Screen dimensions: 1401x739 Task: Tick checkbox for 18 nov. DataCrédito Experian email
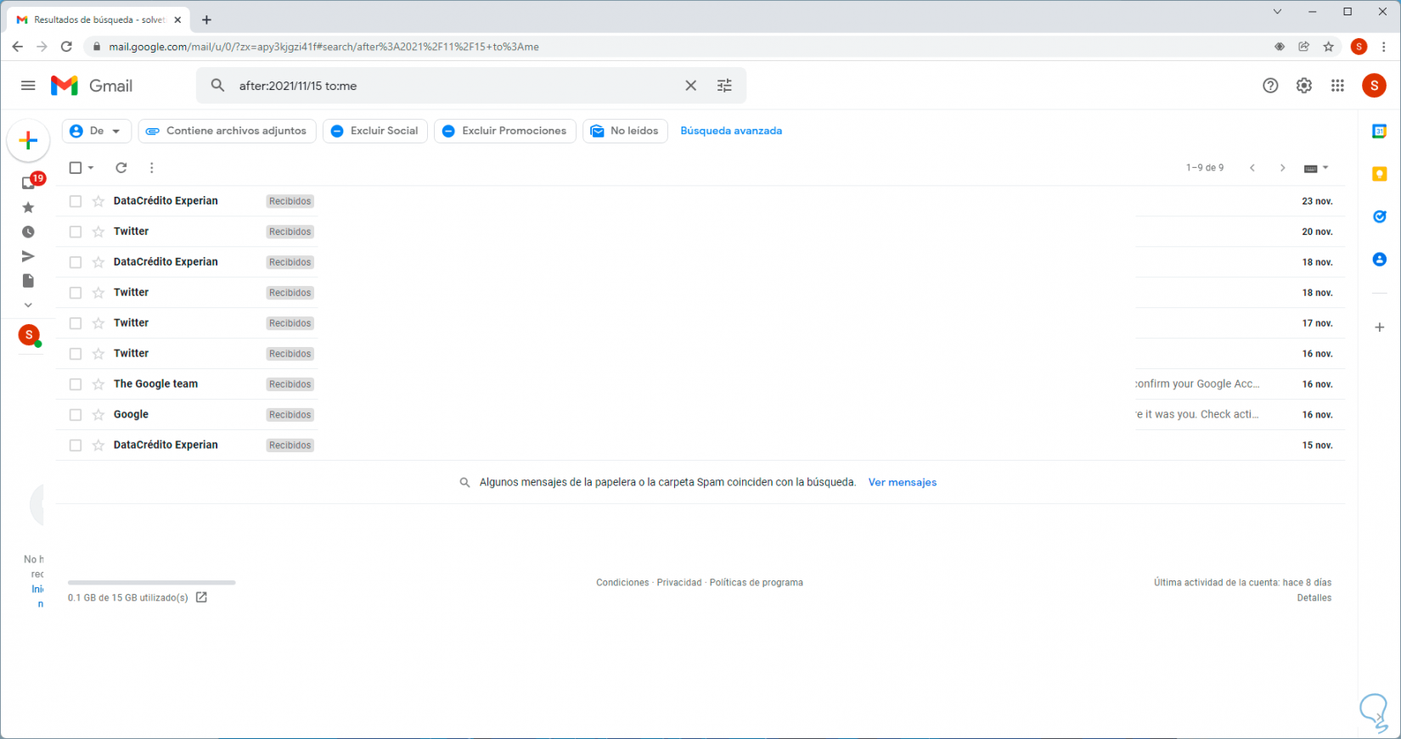[x=76, y=262]
